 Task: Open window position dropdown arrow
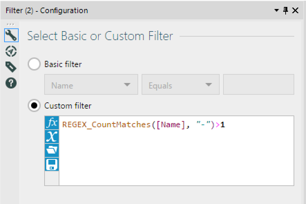point(277,10)
